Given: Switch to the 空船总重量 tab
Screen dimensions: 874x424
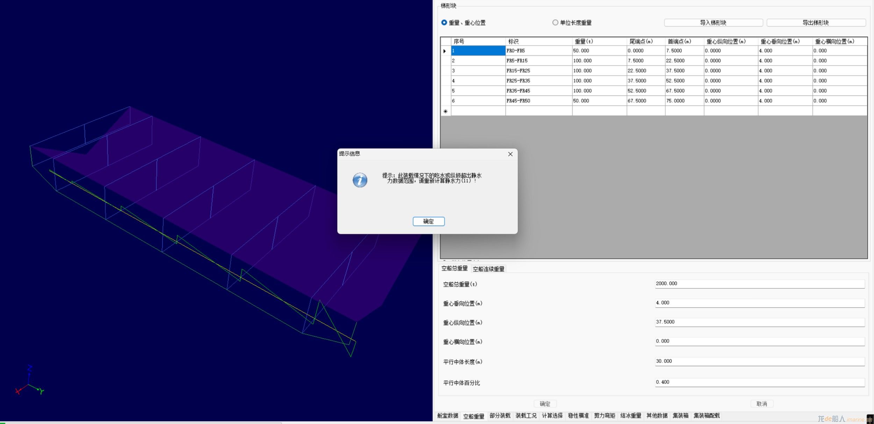Looking at the screenshot, I should [x=454, y=268].
